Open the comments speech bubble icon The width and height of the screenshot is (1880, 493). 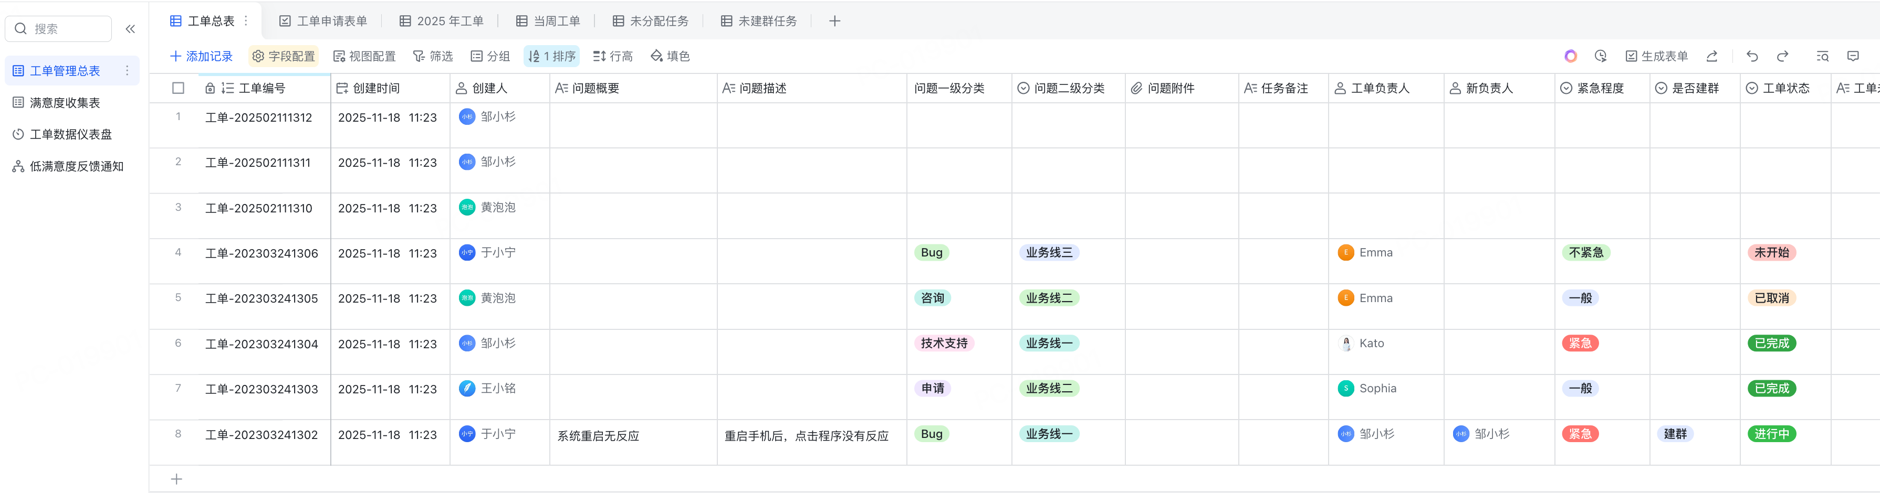click(x=1852, y=56)
